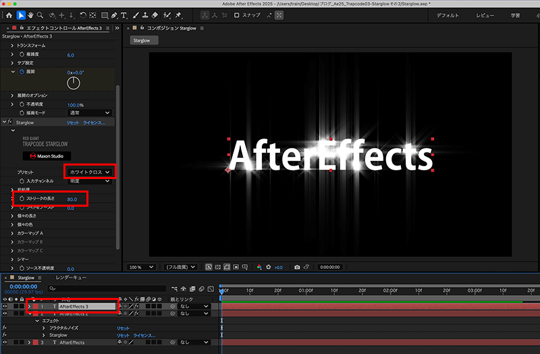Image resolution: width=540 pixels, height=354 pixels.
Task: Click the frame blending timeline icon
Action: 192,289
